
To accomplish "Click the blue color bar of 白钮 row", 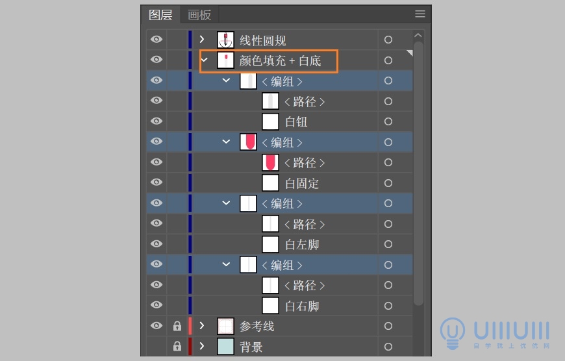I will 190,121.
